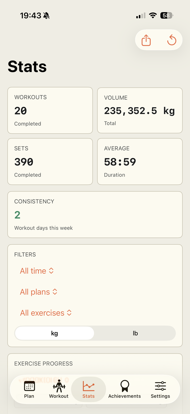The width and height of the screenshot is (190, 414).
Task: Switch weight units to lb
Action: pos(135,333)
